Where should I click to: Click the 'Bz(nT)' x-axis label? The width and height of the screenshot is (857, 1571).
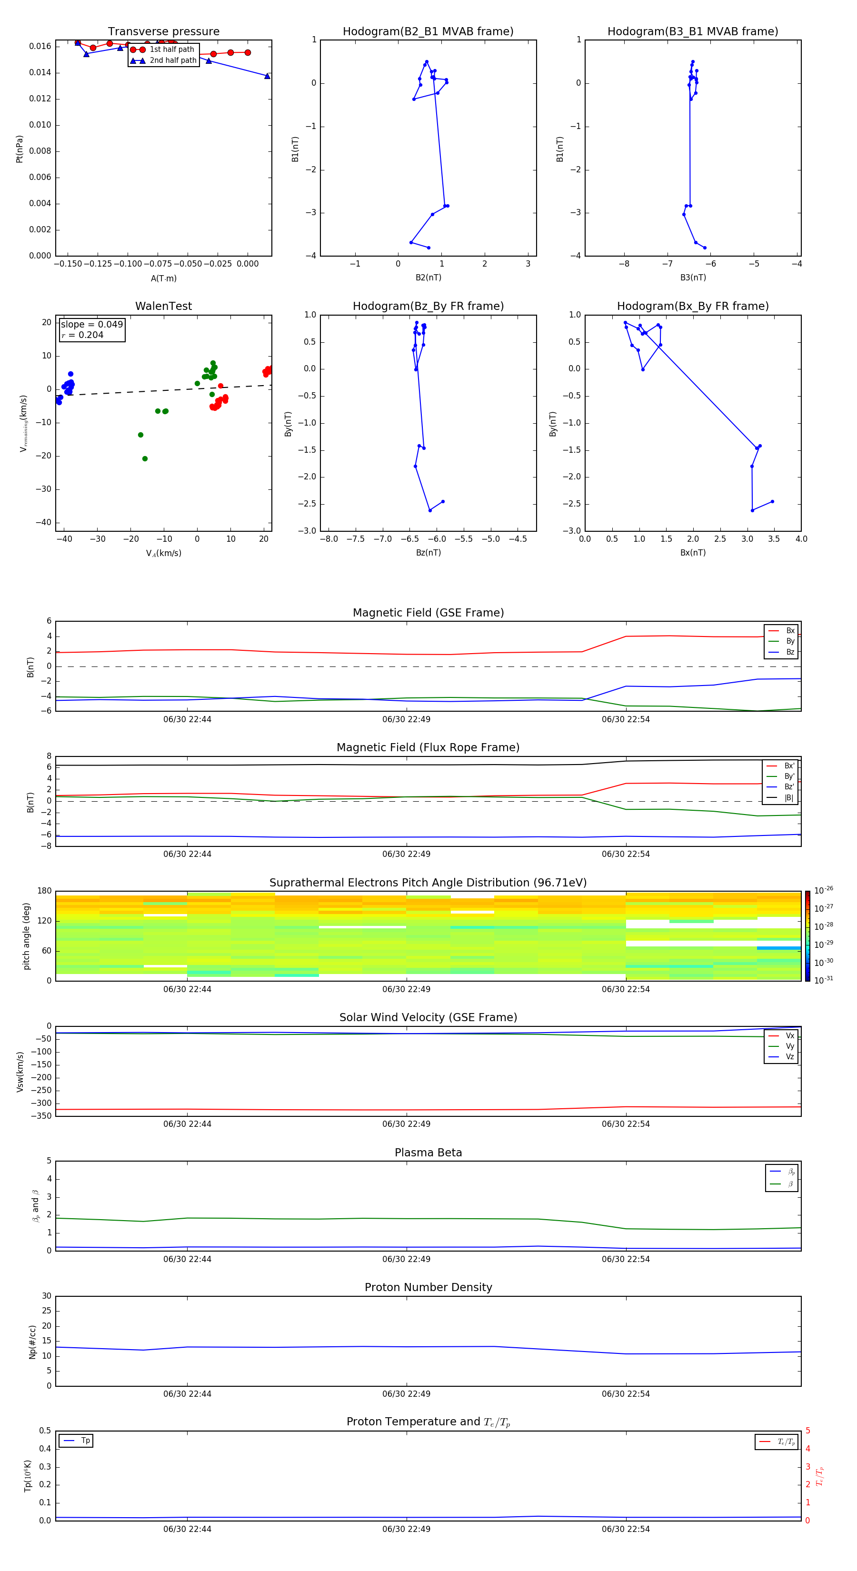pyautogui.click(x=428, y=553)
